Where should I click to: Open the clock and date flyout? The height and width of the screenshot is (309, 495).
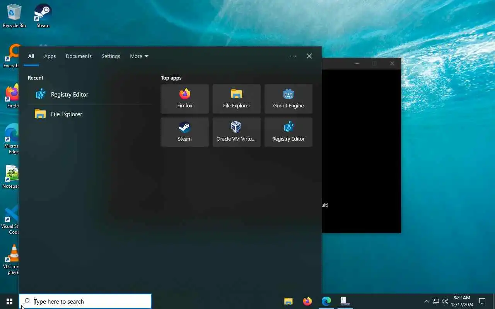tap(462, 301)
